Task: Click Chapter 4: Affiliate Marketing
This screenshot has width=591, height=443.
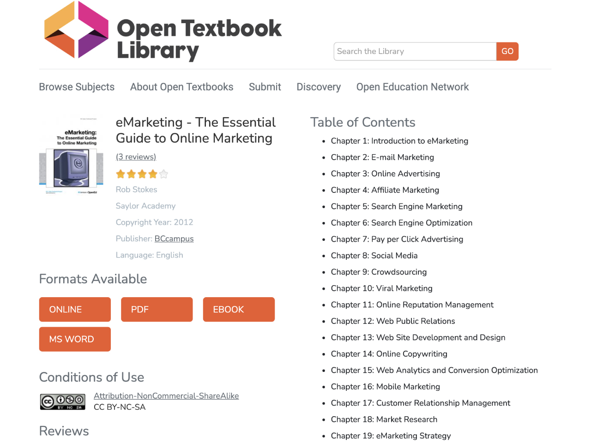Action: point(385,190)
